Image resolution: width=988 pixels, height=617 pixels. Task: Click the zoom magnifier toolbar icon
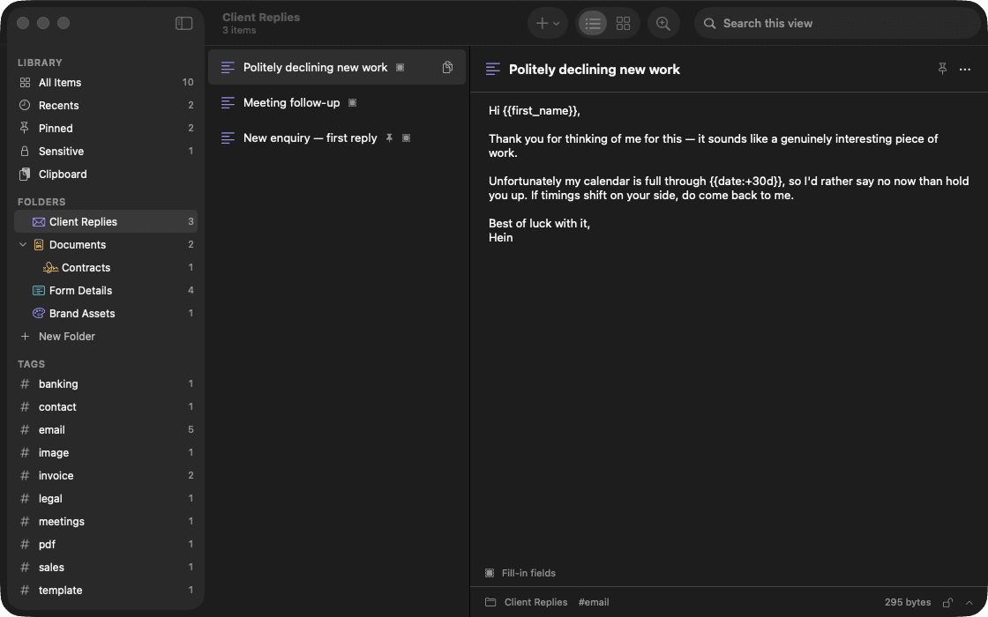point(662,23)
